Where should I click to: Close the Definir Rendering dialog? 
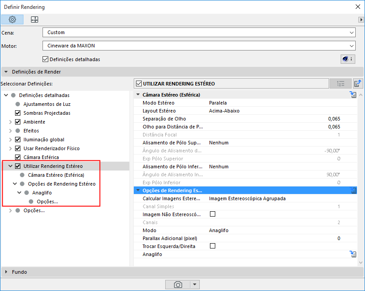358,7
